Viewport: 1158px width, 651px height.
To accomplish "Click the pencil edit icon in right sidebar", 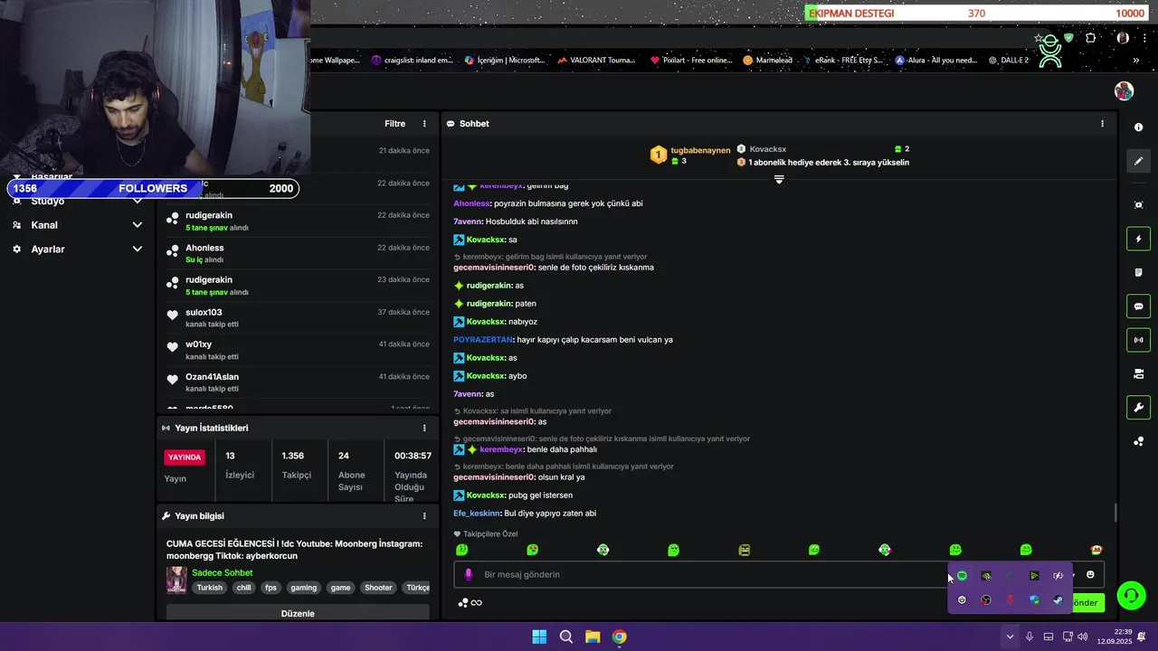I will point(1138,161).
